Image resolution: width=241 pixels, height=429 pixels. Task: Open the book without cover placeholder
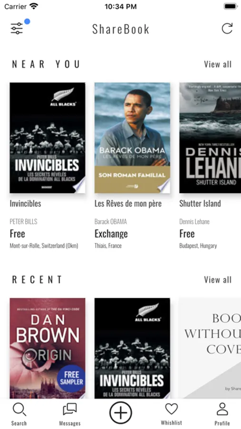coord(210,348)
